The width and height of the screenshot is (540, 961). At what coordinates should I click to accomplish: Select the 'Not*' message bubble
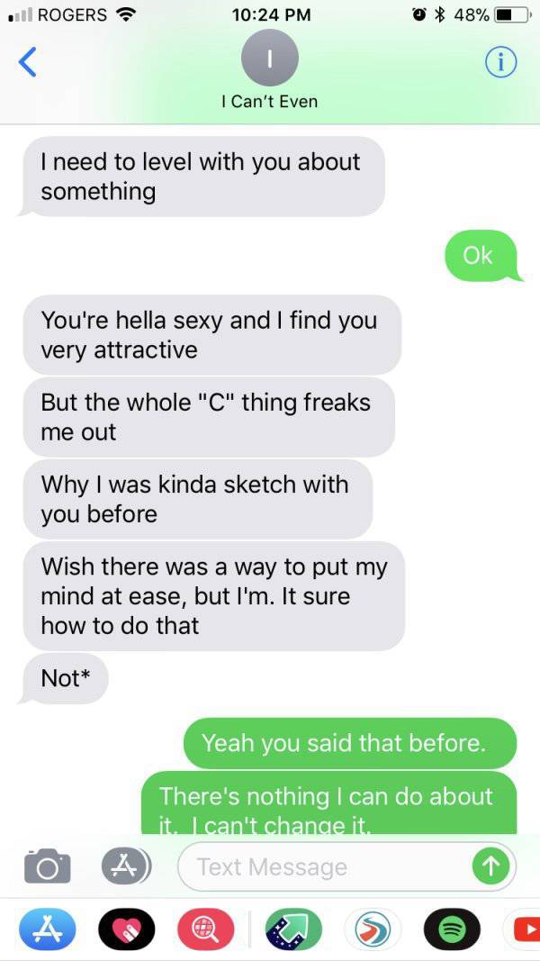64,678
